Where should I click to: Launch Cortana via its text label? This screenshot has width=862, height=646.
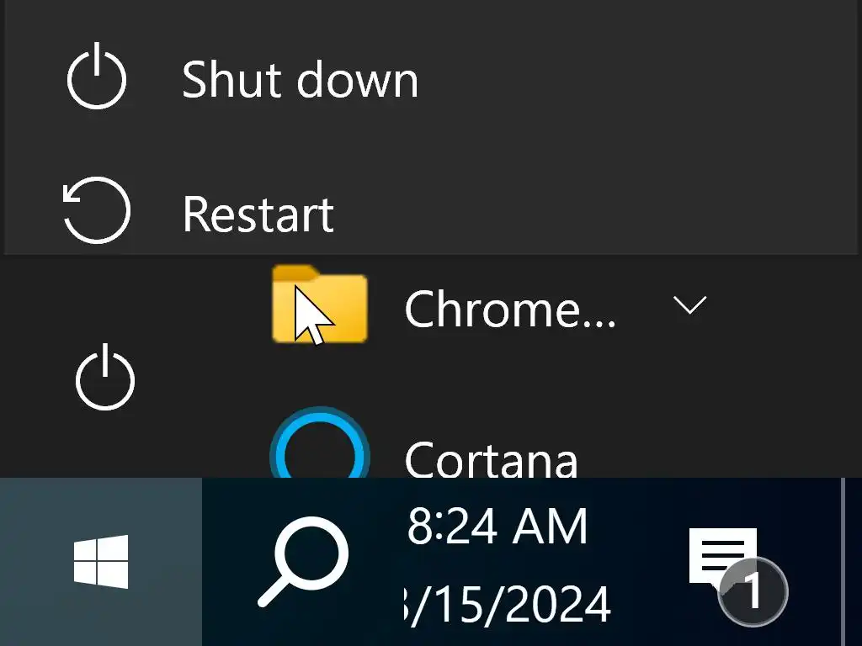pos(491,459)
